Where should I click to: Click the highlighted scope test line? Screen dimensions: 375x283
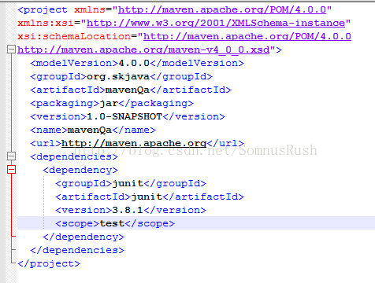[x=196, y=223]
